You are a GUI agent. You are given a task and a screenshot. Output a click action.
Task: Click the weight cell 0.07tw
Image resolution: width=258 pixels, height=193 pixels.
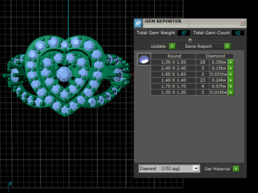coord(219,86)
